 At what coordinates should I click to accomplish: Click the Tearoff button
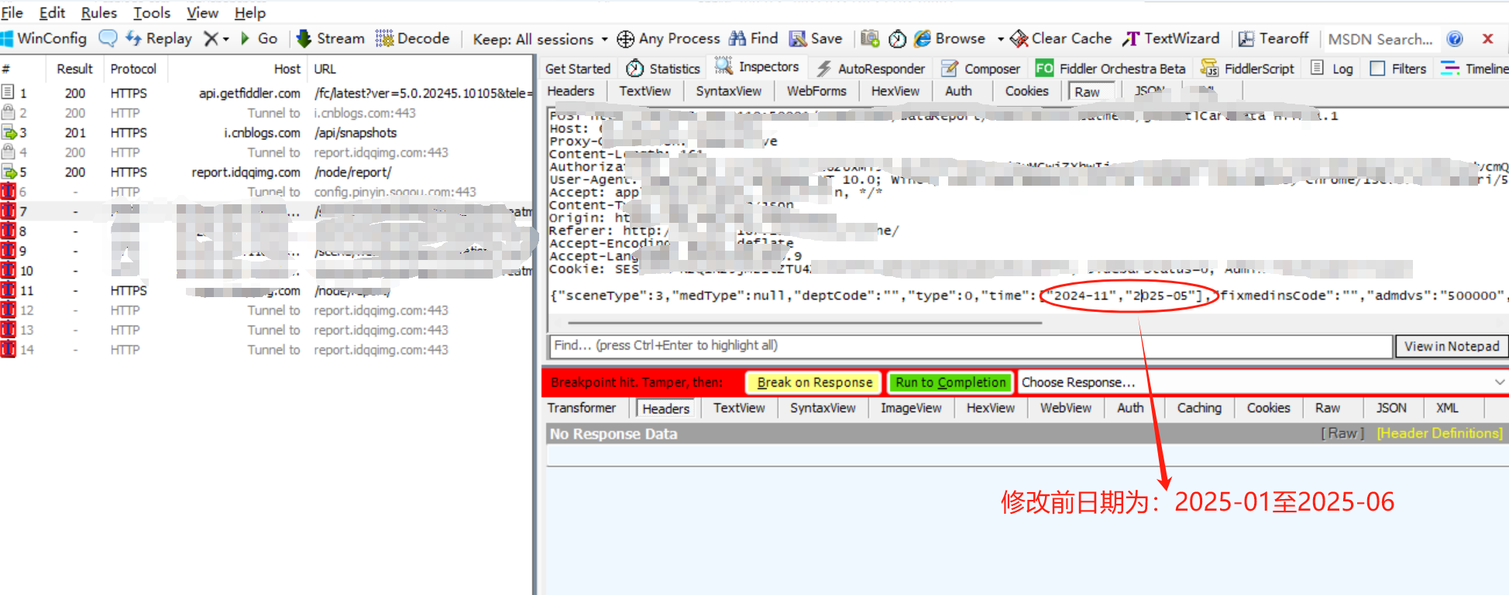pos(1274,38)
